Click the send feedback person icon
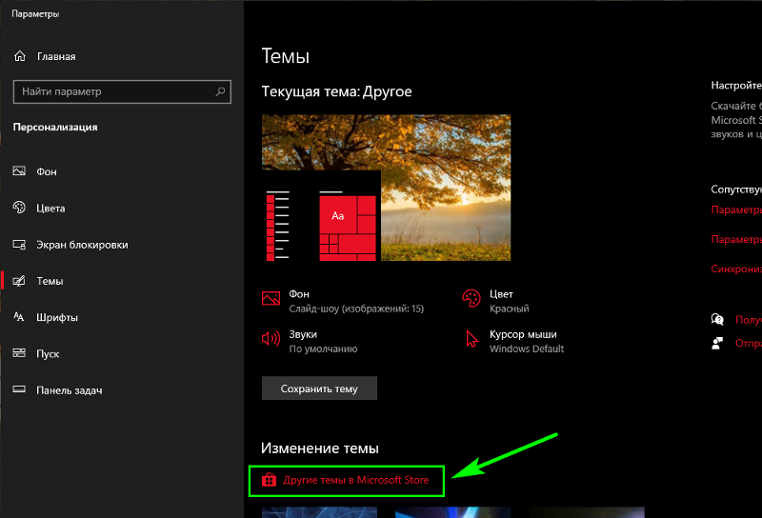 click(x=717, y=343)
